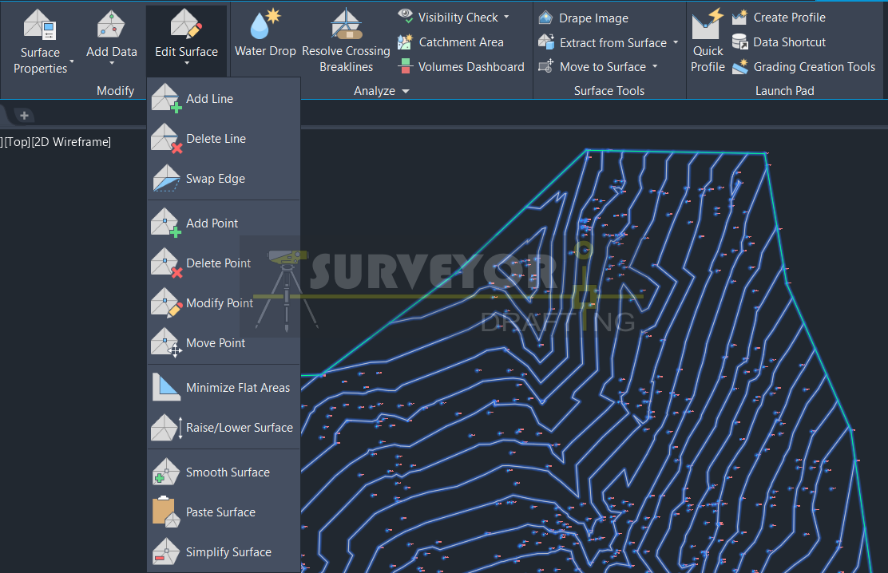Expand the Visibility Check dropdown arrow
This screenshot has width=888, height=573.
coord(507,17)
